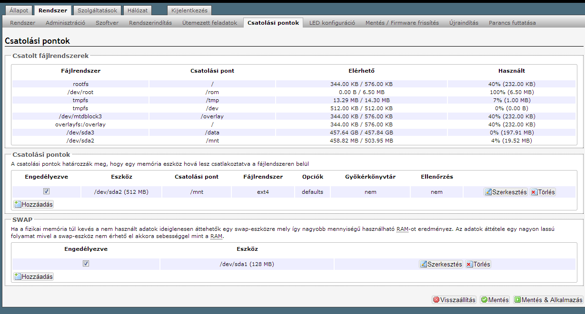The image size is (585, 314).
Task: Select the Rendszer main tab
Action: 53,10
